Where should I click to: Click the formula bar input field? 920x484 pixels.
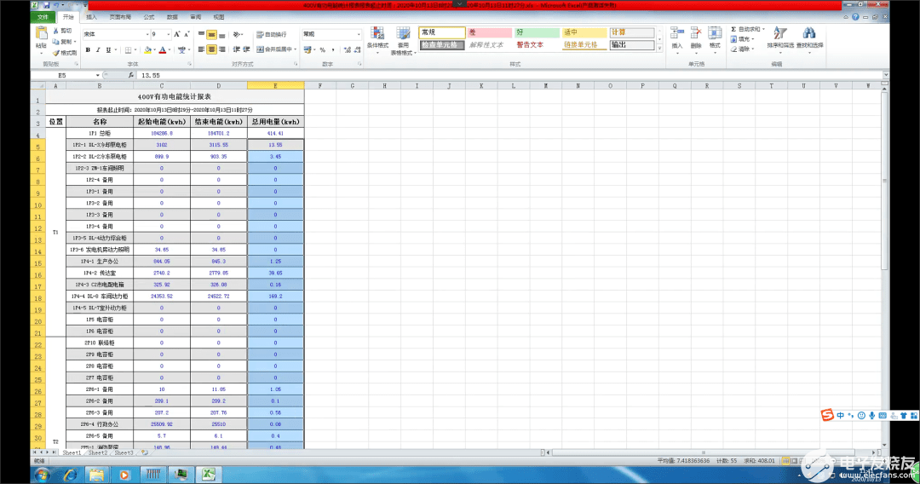509,75
